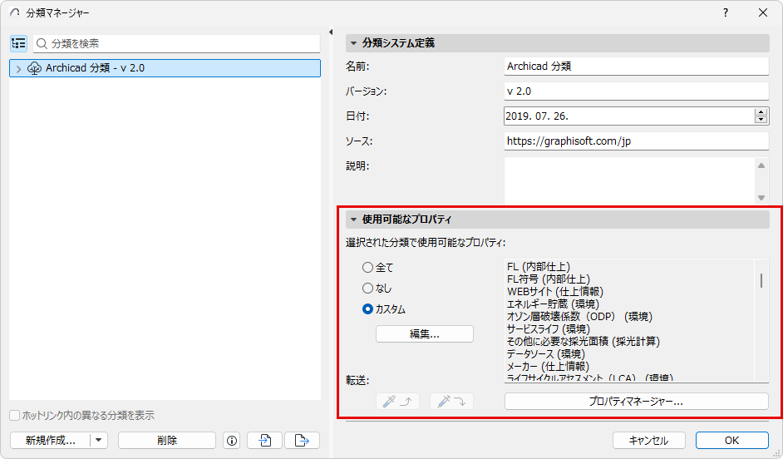
Task: Click the バージョン field showing v 2.0
Action: point(636,91)
